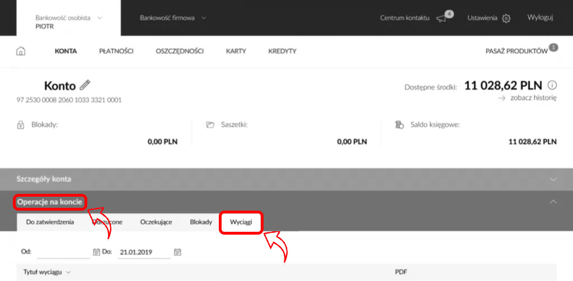Open the calendar icon for the Od date
The image size is (573, 281).
[96, 252]
